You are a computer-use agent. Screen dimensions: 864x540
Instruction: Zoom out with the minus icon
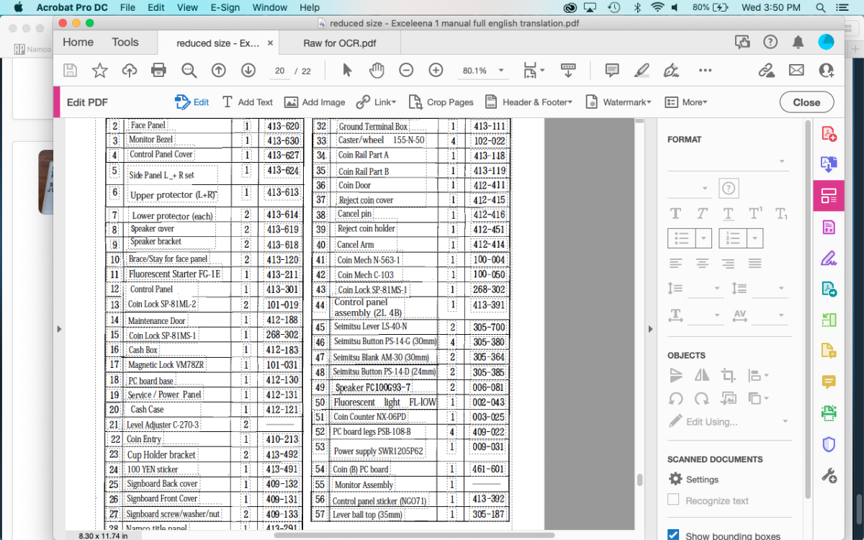coord(406,70)
